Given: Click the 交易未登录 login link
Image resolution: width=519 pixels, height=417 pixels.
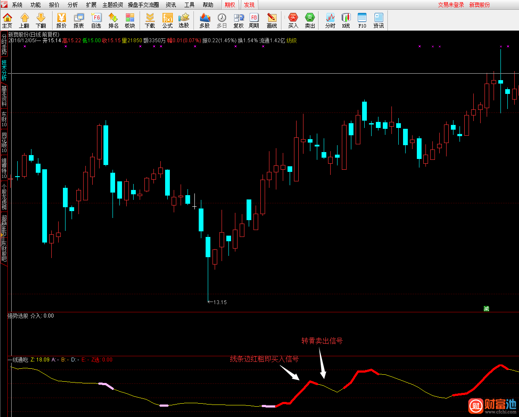Looking at the screenshot, I should tap(451, 5).
